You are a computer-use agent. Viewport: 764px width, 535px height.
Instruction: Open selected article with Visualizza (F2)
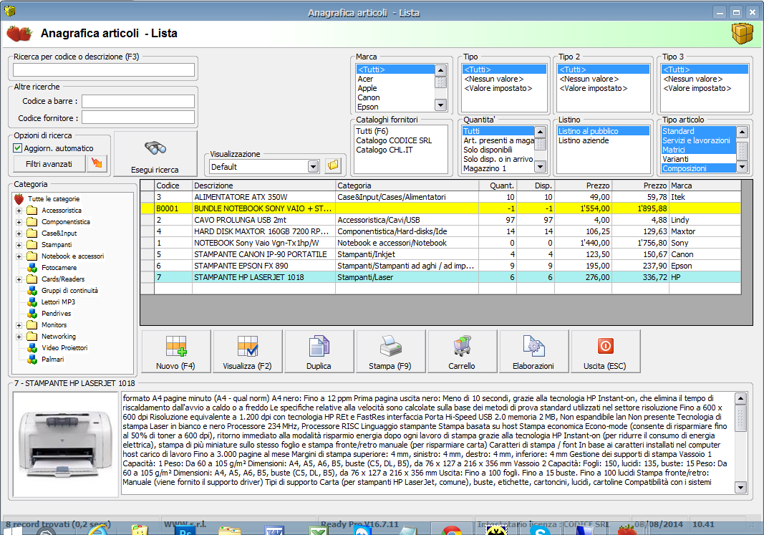248,352
